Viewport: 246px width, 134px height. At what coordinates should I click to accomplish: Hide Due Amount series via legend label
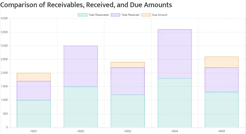(159, 15)
